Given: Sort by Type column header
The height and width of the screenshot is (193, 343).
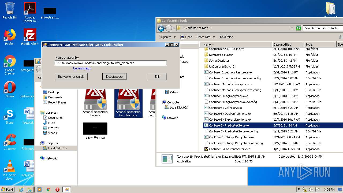Looking at the screenshot, I should click(x=320, y=44).
